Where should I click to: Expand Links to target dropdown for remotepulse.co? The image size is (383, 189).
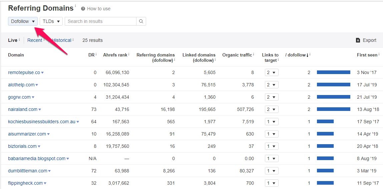click(x=272, y=72)
